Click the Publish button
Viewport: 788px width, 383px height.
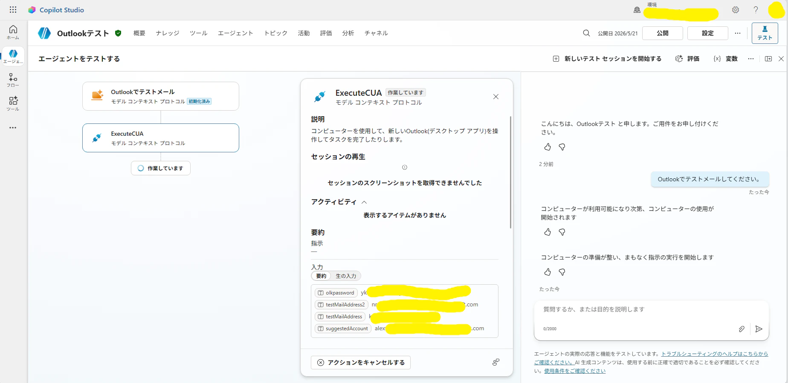click(x=663, y=33)
